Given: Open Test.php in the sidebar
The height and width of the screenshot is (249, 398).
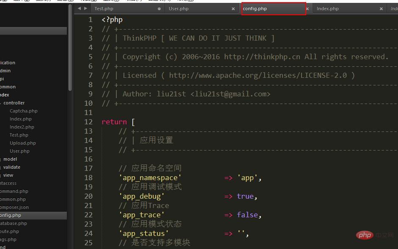Looking at the screenshot, I should [x=19, y=135].
